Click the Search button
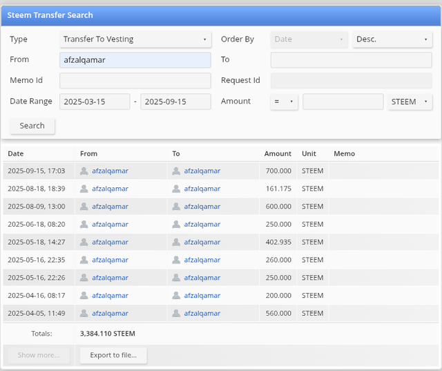 (32, 126)
